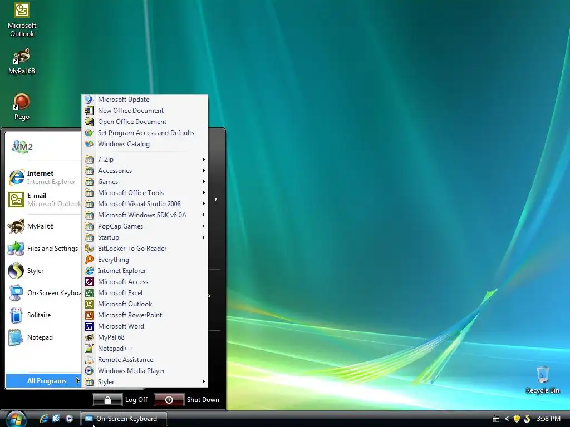
Task: Open MyPal 68 in All Programs list
Action: click(145, 337)
